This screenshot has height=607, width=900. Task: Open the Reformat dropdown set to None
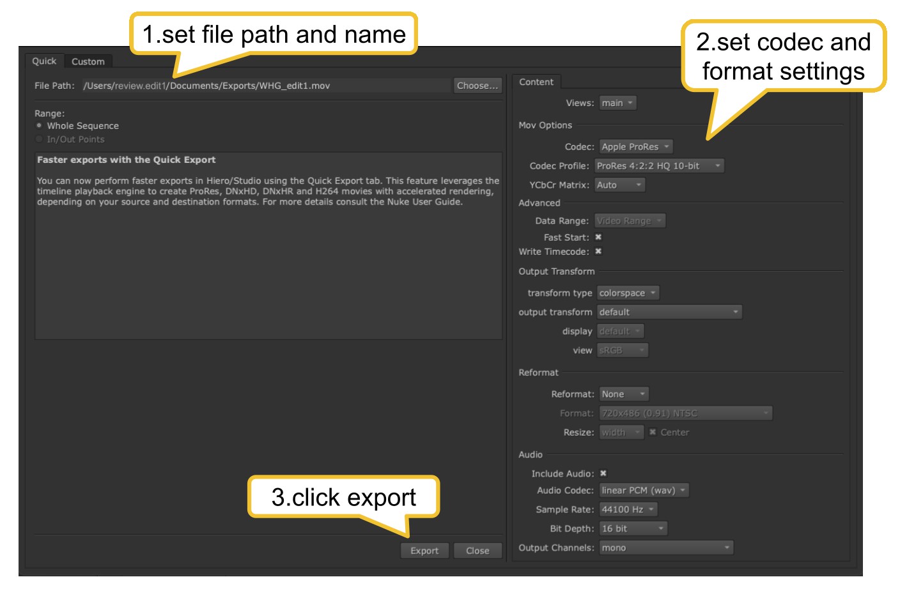[x=623, y=394]
